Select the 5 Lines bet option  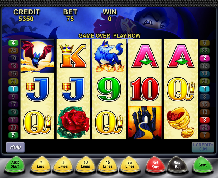[63, 165]
